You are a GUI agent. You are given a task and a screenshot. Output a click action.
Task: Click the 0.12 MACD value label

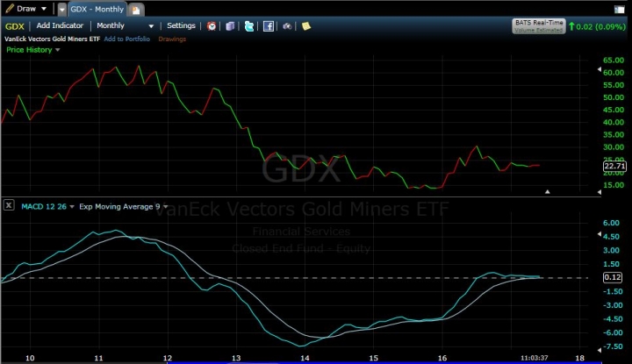point(613,277)
